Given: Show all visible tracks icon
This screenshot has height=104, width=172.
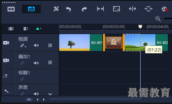Looking at the screenshot, I should pos(11,29).
